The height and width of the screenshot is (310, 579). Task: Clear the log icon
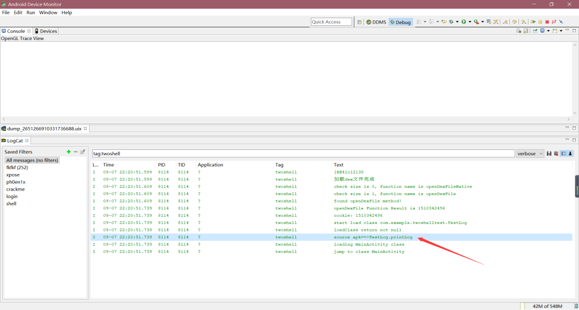click(556, 154)
